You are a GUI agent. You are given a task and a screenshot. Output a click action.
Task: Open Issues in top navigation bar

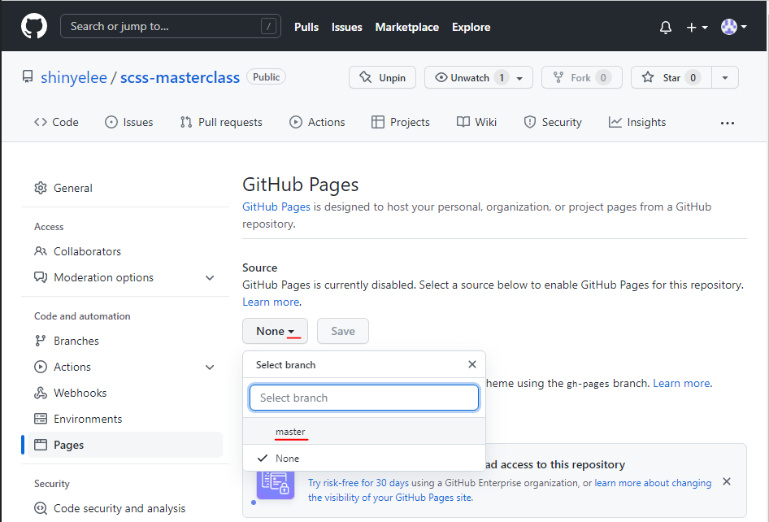pyautogui.click(x=347, y=27)
